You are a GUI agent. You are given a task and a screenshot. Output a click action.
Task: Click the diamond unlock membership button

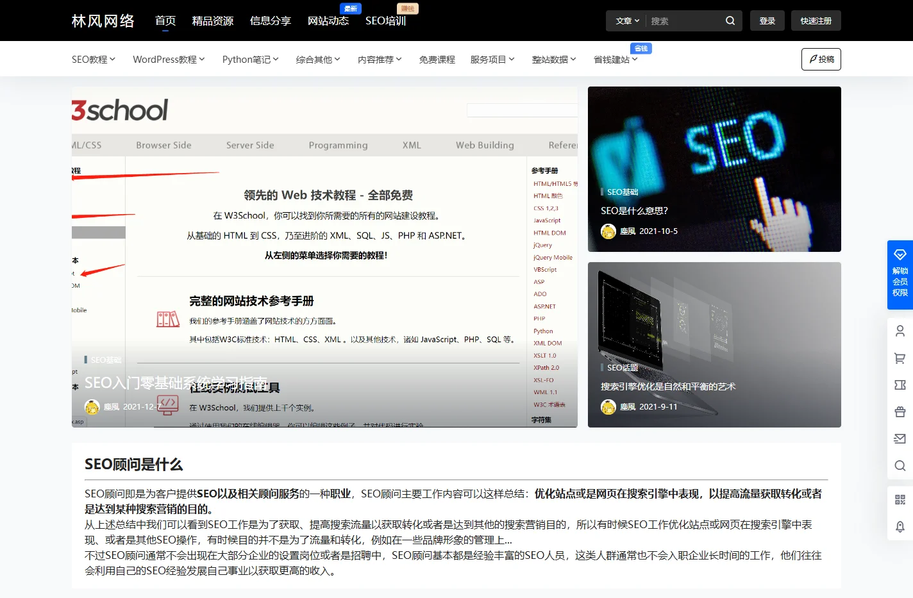pos(900,274)
